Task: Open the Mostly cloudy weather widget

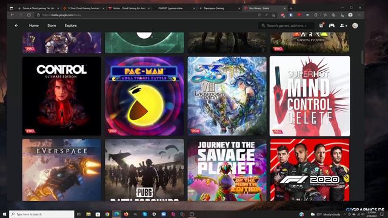Action: click(x=326, y=214)
